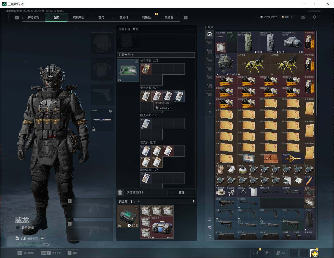Click the Tab 进入特勤处 shortcut button
334x258 pixels.
pyautogui.click(x=26, y=253)
